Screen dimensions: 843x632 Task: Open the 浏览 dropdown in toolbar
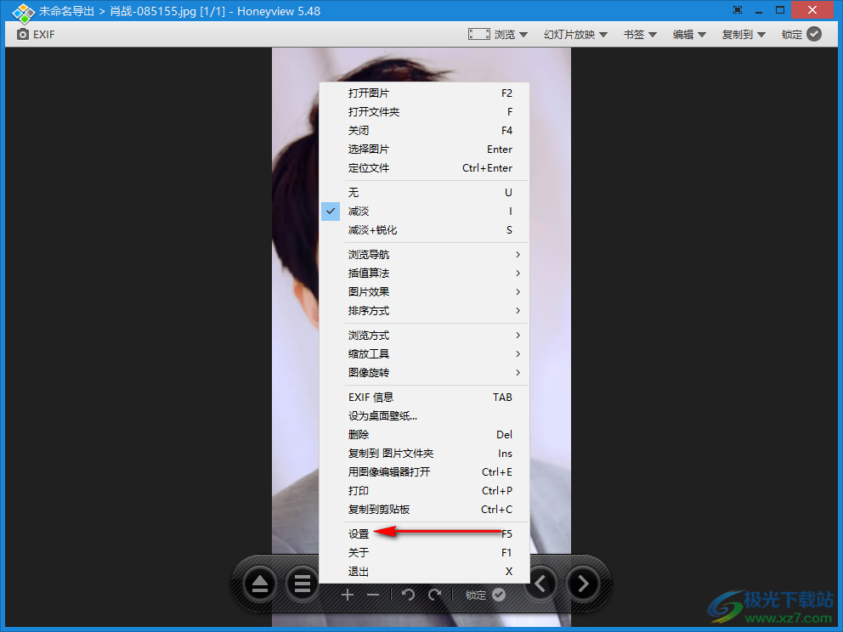pyautogui.click(x=511, y=34)
